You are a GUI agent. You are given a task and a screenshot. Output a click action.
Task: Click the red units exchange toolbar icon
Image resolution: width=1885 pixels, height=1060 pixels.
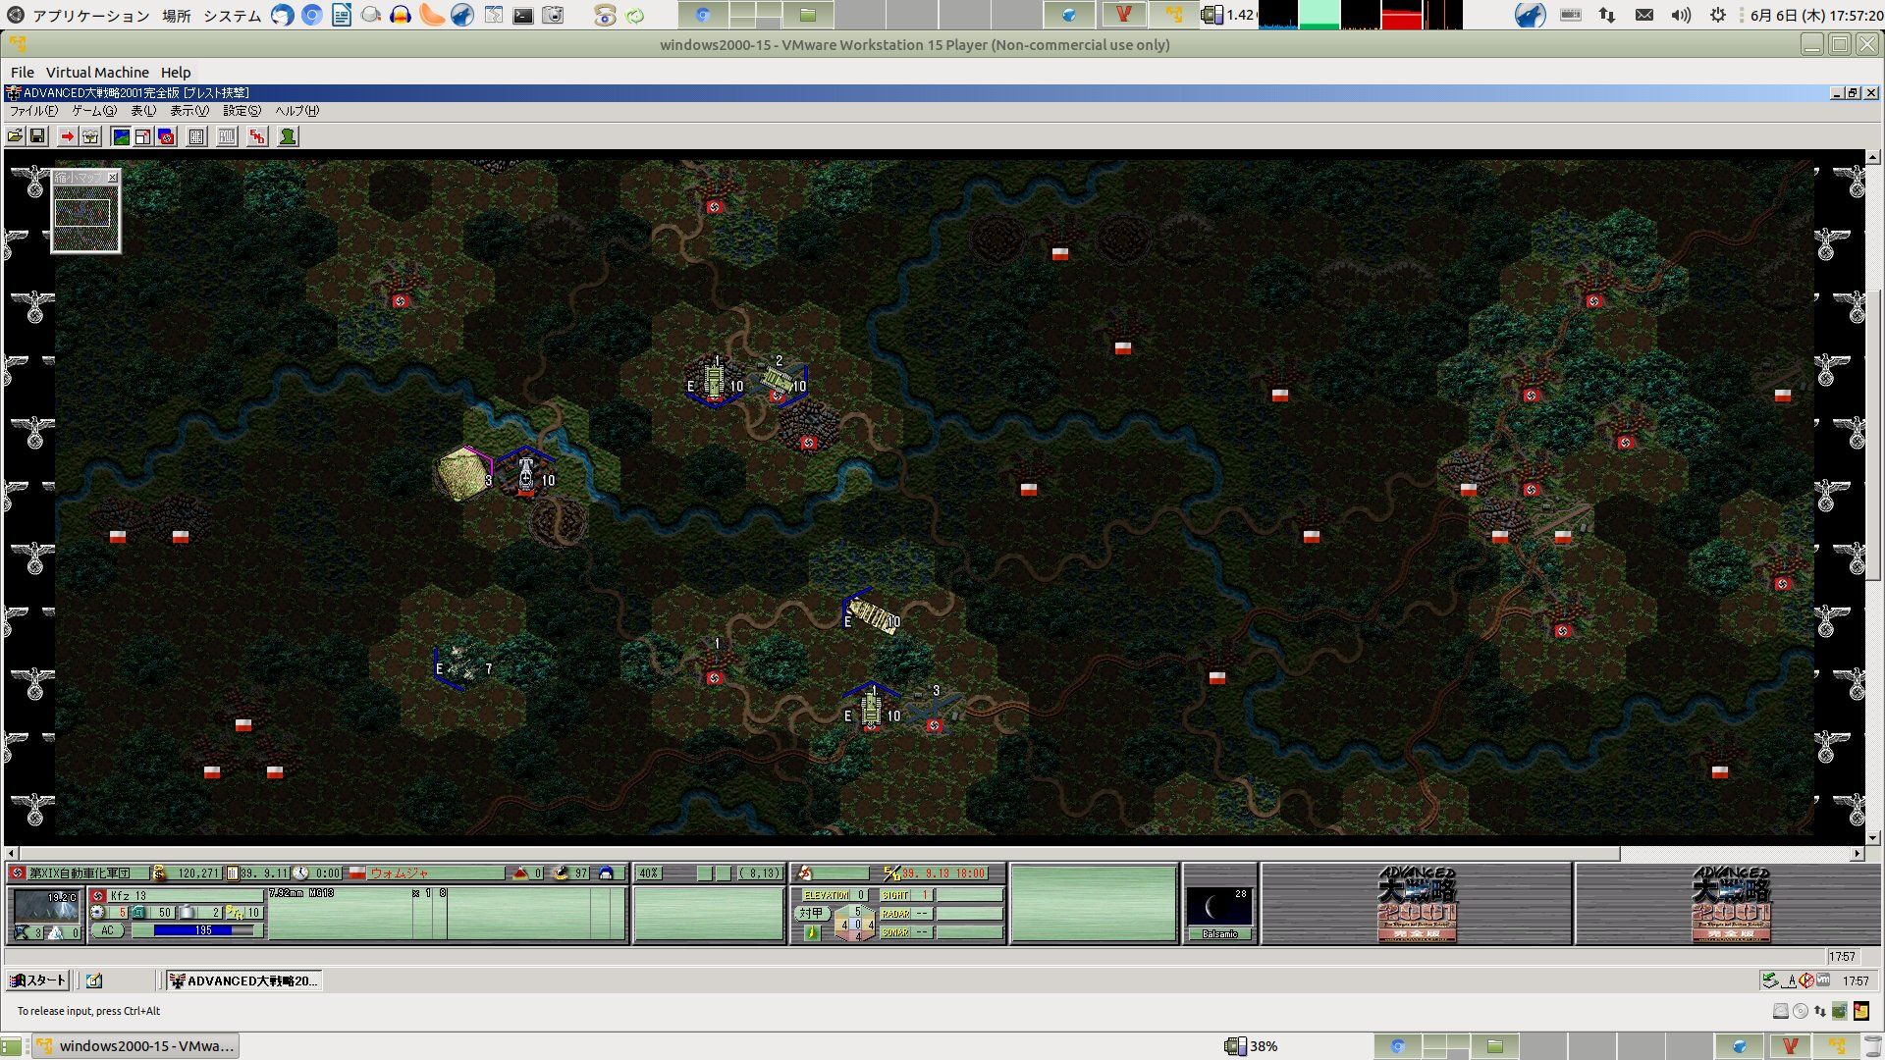click(x=257, y=136)
